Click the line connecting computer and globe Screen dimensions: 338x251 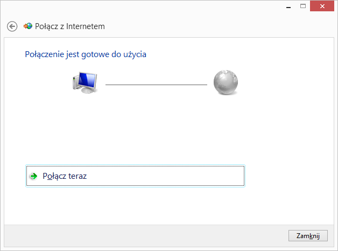156,85
